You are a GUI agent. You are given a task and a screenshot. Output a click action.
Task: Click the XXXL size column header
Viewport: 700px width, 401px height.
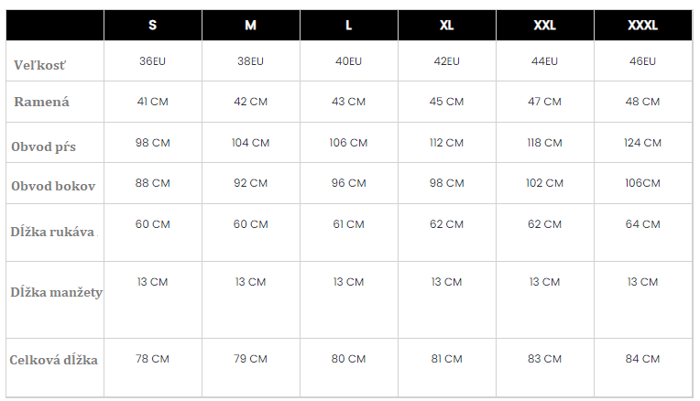point(642,26)
